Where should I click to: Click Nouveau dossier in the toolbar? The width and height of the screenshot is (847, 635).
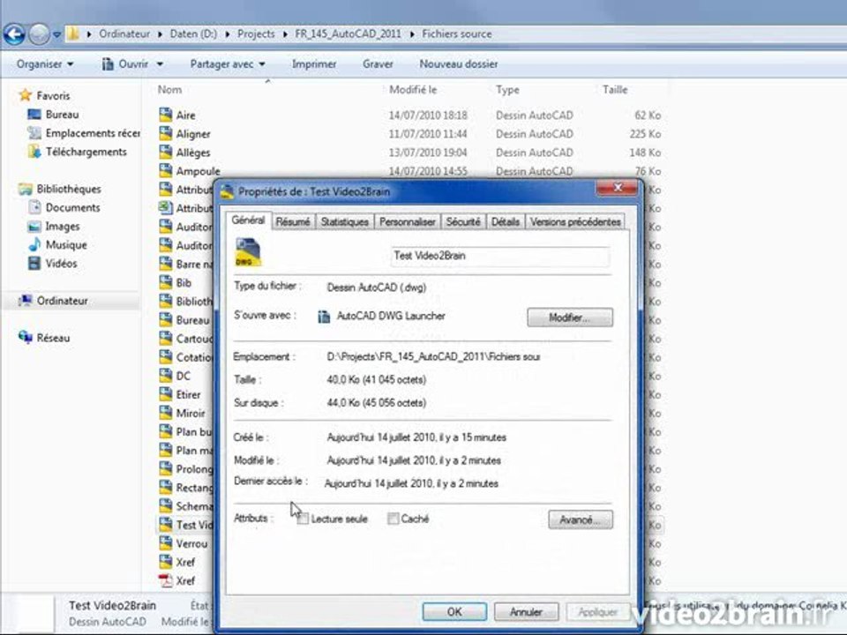click(x=459, y=64)
